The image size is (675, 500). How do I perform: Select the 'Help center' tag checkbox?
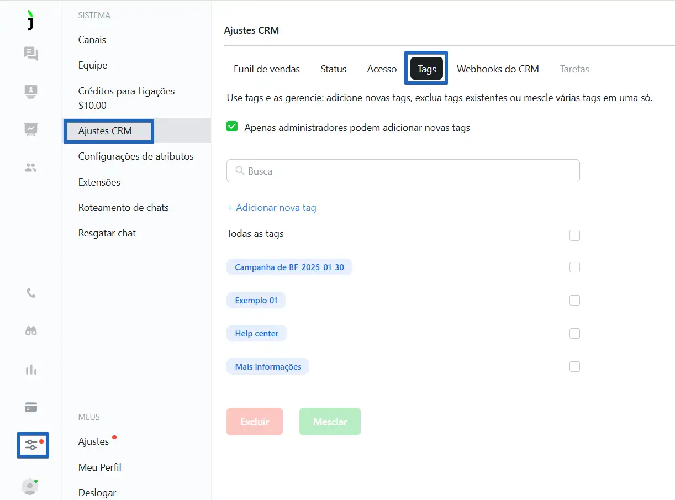(574, 334)
